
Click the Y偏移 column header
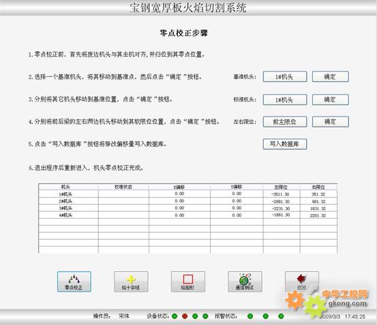pyautogui.click(x=237, y=187)
